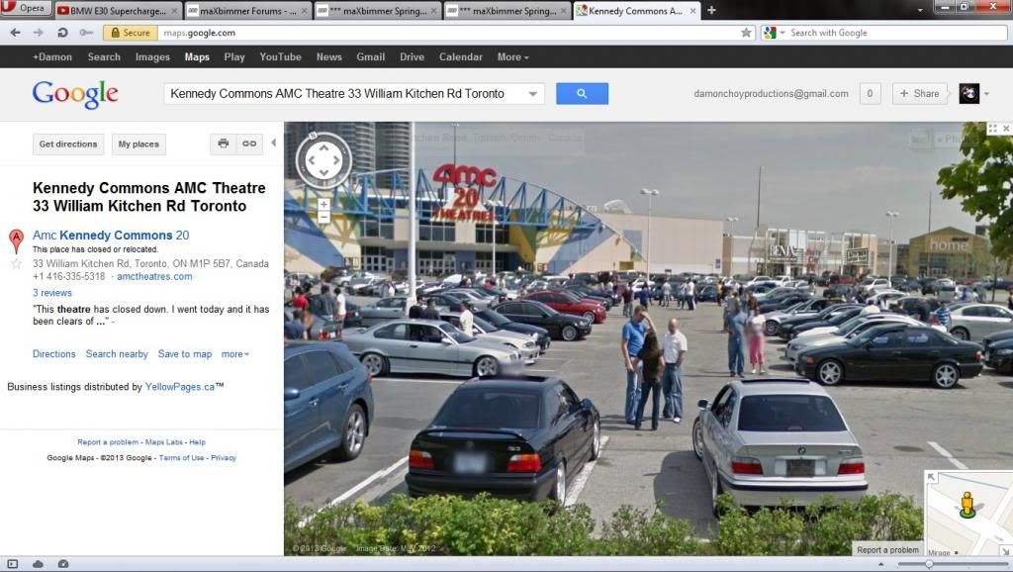This screenshot has height=572, width=1013.
Task: Click the Get directions button
Action: click(68, 144)
